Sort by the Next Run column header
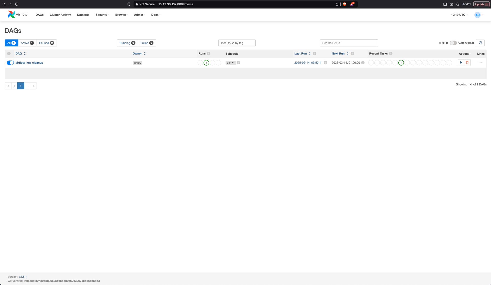 pos(340,54)
